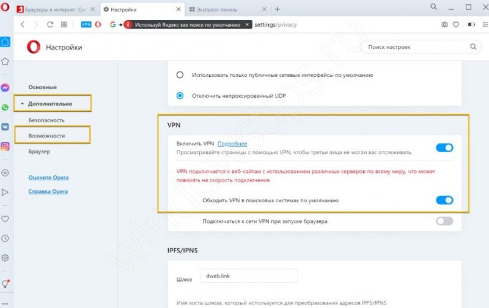Click the home icon in sidebar
Viewport: 489px width, 308px height.
pyautogui.click(x=5, y=42)
